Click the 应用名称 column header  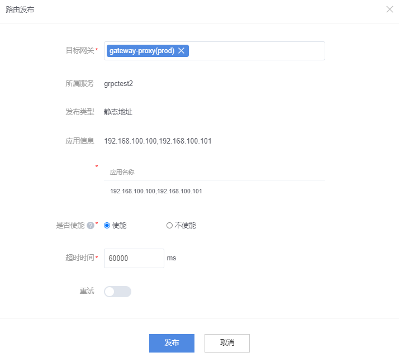tap(122, 172)
